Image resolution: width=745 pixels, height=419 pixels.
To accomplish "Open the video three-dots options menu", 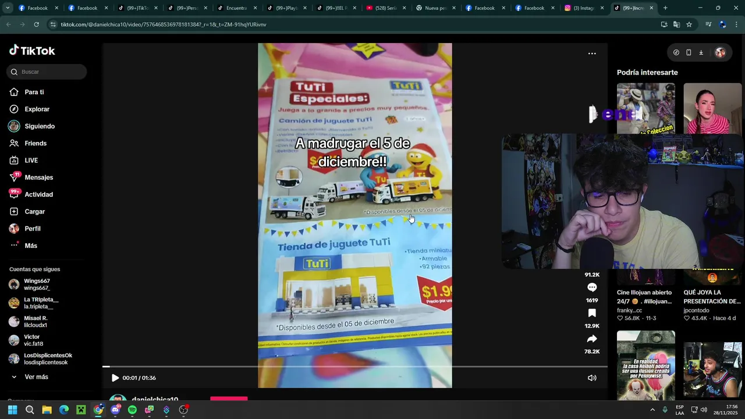I will [x=592, y=54].
